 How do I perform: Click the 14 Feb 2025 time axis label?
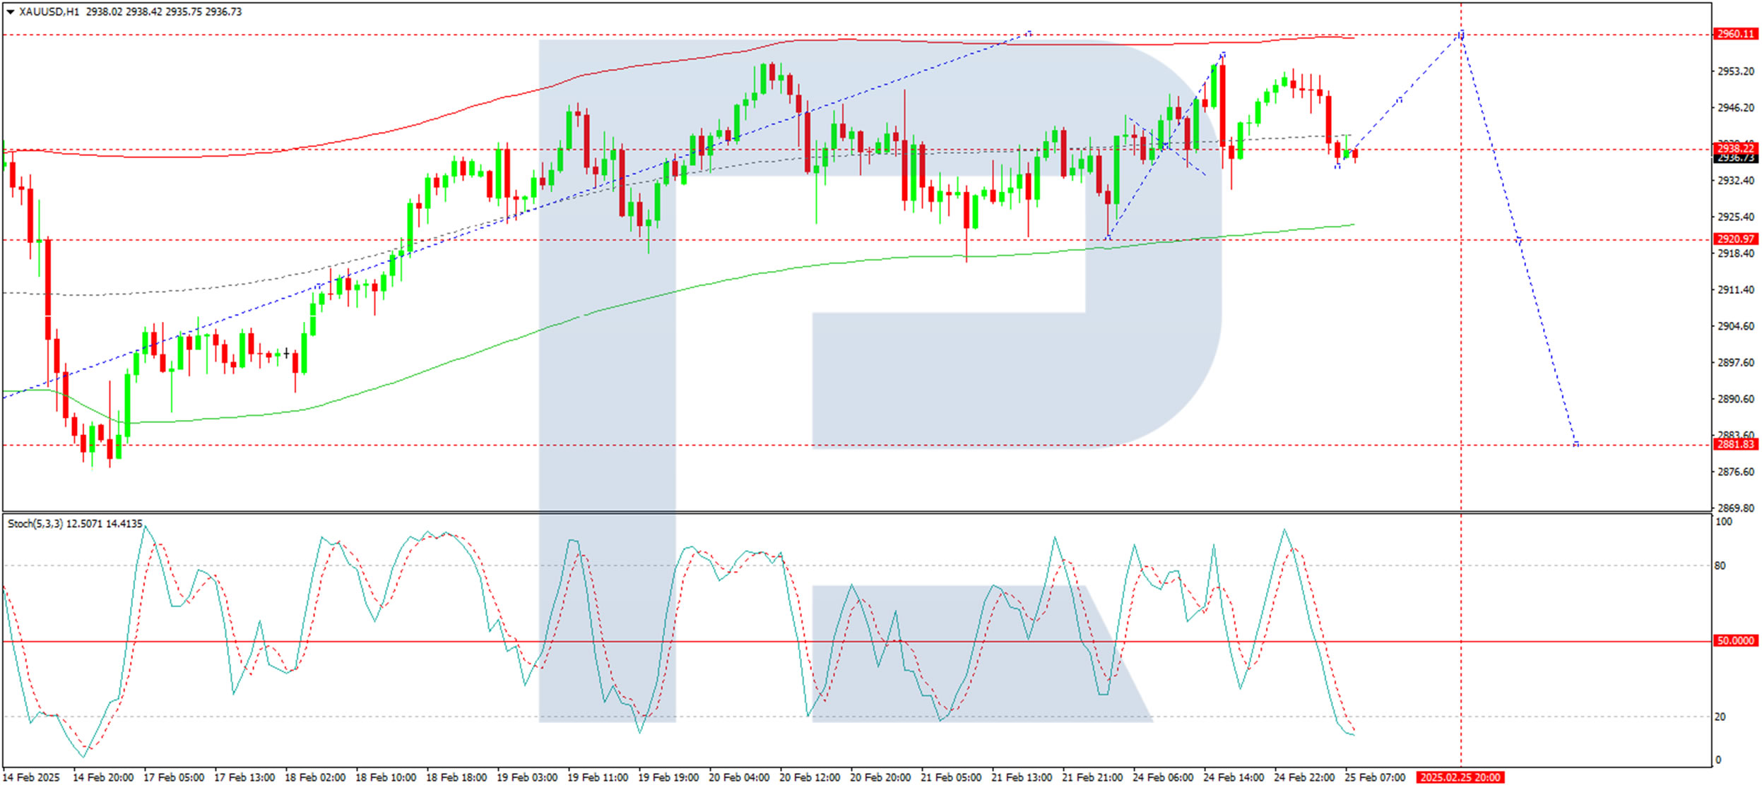tap(32, 777)
